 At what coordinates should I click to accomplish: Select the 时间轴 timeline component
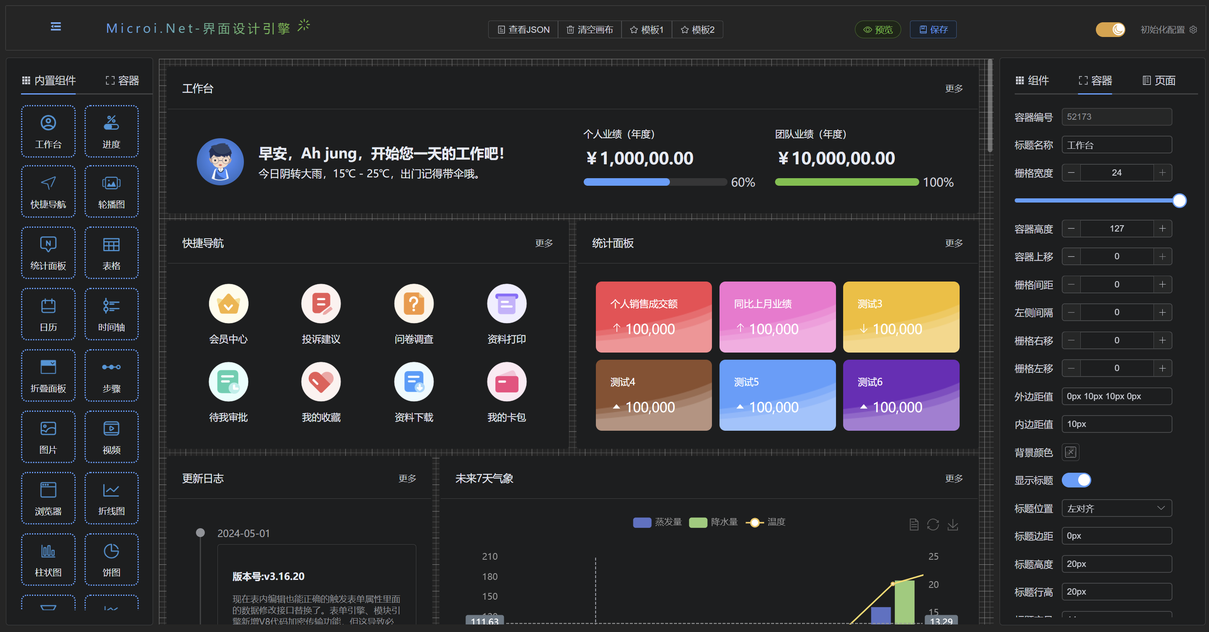tap(111, 314)
